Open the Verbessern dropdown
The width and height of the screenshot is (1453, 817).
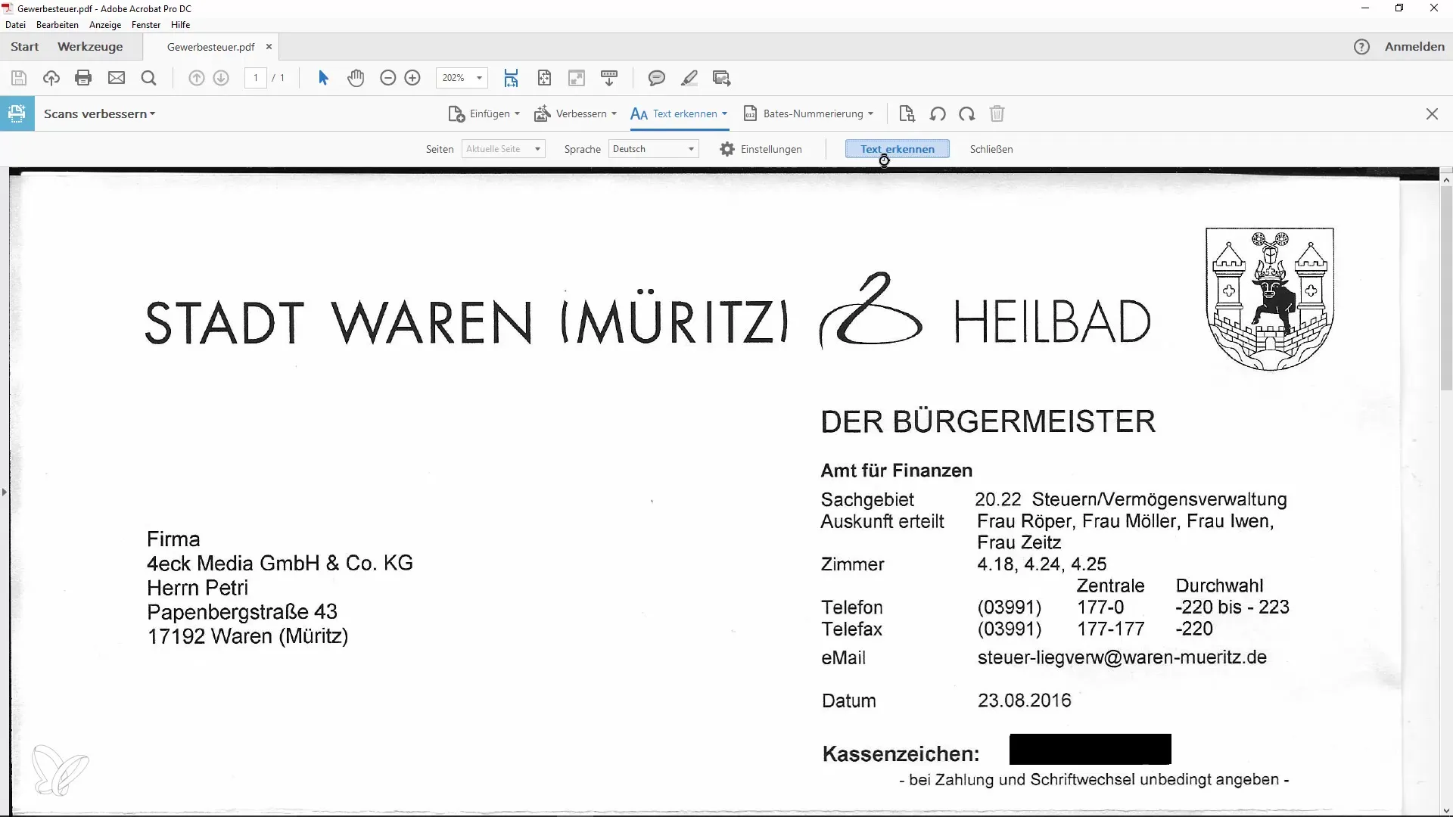pyautogui.click(x=576, y=113)
